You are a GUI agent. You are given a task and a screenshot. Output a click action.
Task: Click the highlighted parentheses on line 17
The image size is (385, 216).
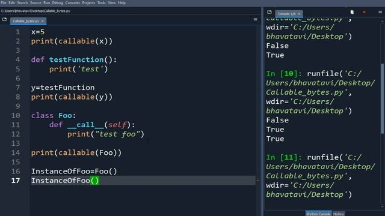click(95, 181)
